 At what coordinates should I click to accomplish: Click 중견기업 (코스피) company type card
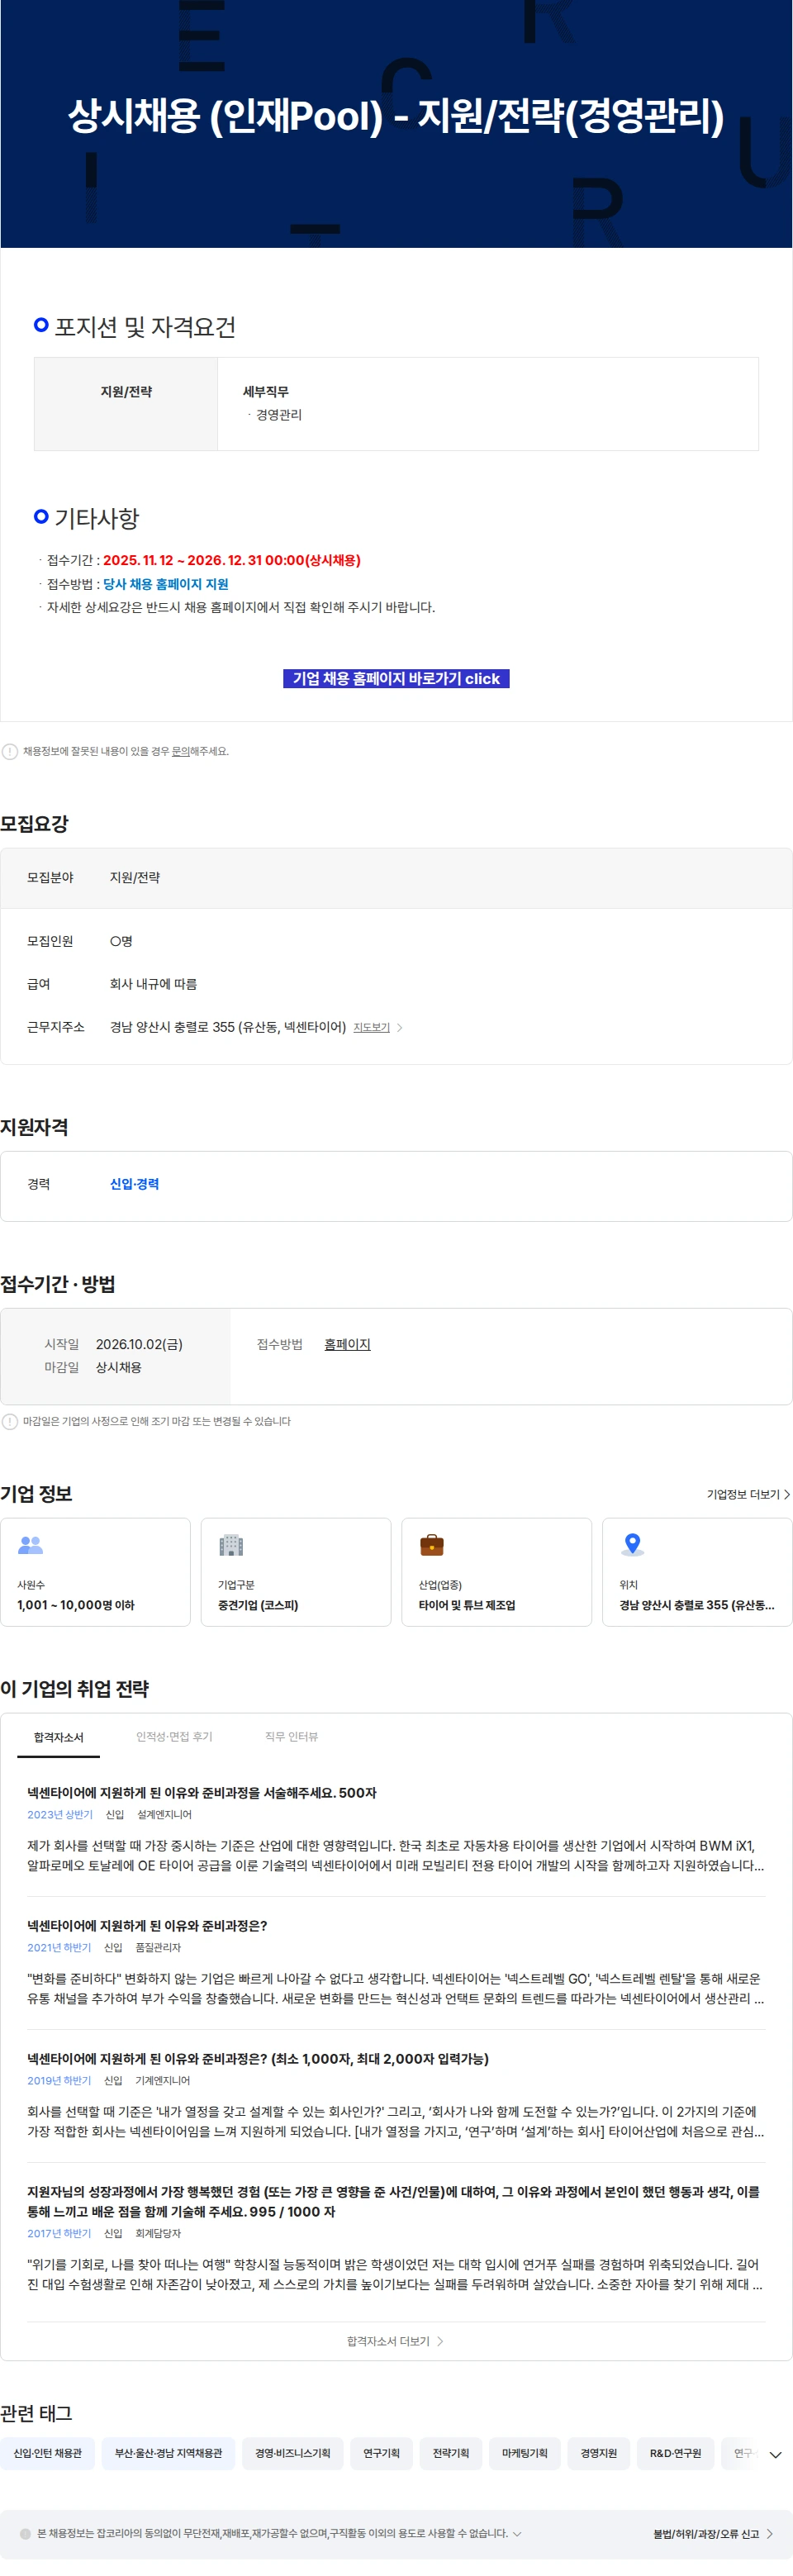296,1572
